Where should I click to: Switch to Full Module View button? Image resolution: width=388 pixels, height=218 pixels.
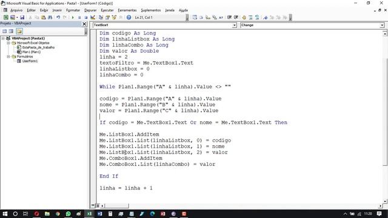98,206
